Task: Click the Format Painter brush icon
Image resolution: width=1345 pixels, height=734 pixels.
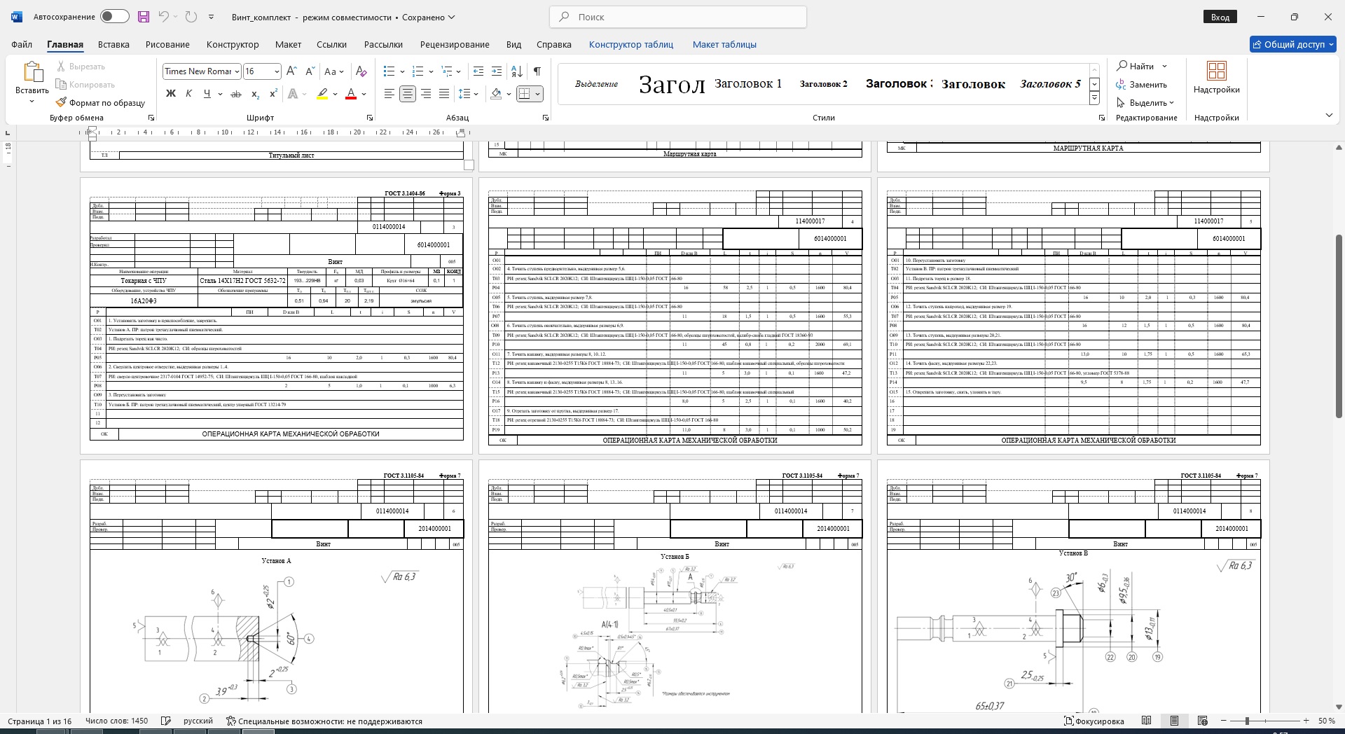Action: pyautogui.click(x=62, y=102)
